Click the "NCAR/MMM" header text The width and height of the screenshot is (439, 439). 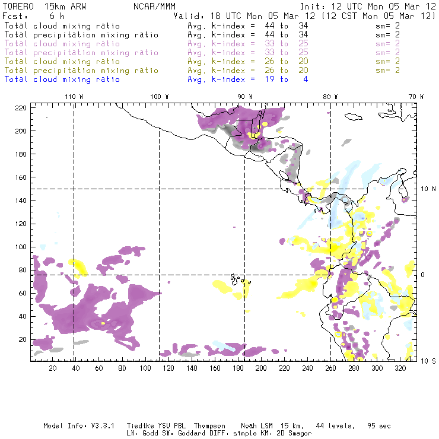155,7
